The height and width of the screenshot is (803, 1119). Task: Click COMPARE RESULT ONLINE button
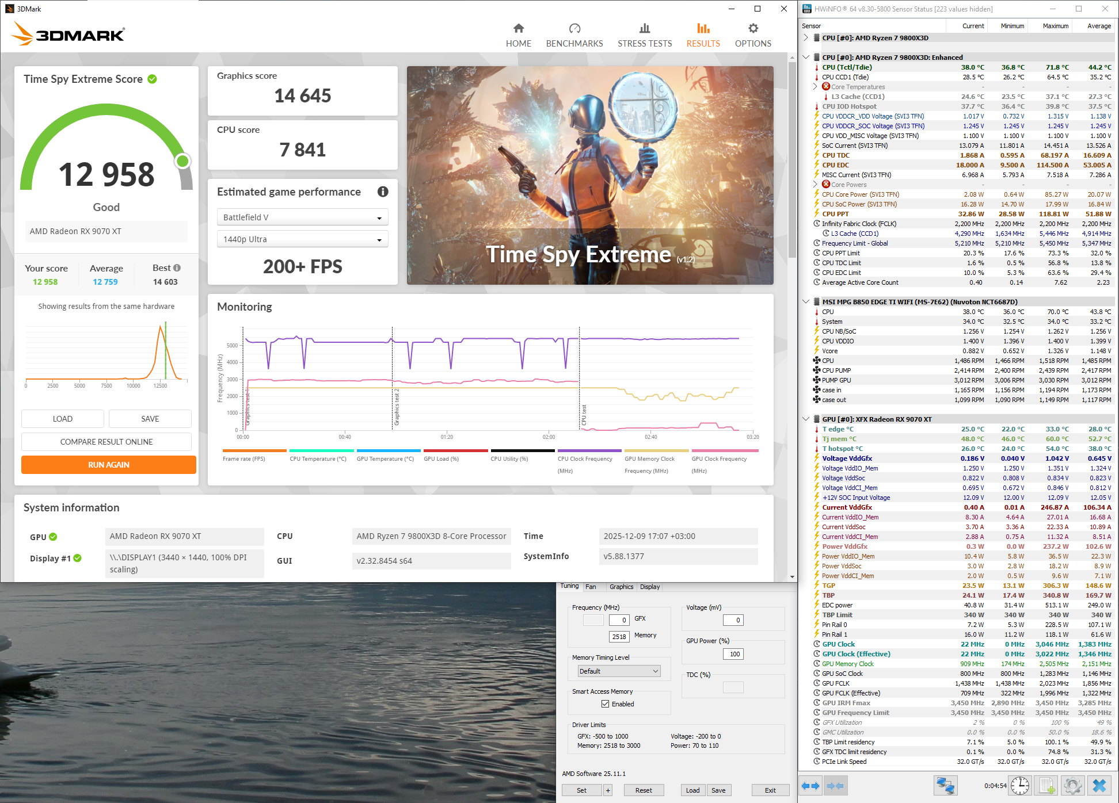click(106, 442)
